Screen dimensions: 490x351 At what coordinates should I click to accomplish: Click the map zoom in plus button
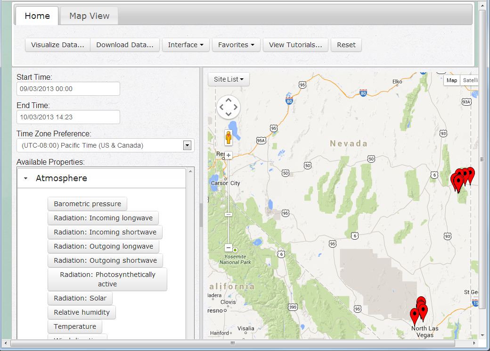tap(229, 156)
